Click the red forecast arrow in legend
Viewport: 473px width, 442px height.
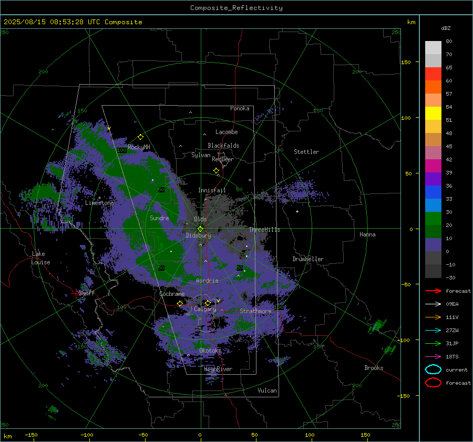(x=433, y=291)
